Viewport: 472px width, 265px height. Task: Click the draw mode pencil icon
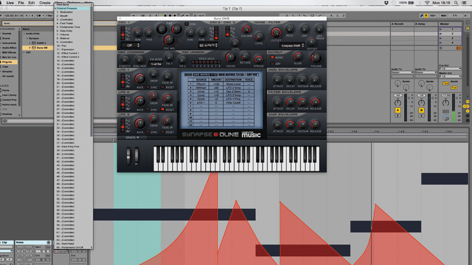[x=421, y=16]
